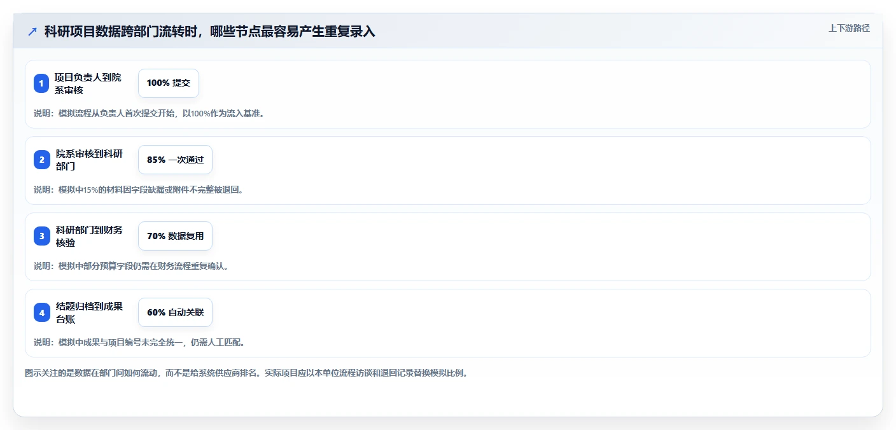896x430 pixels.
Task: Select the step 2 number badge
Action: click(x=41, y=160)
